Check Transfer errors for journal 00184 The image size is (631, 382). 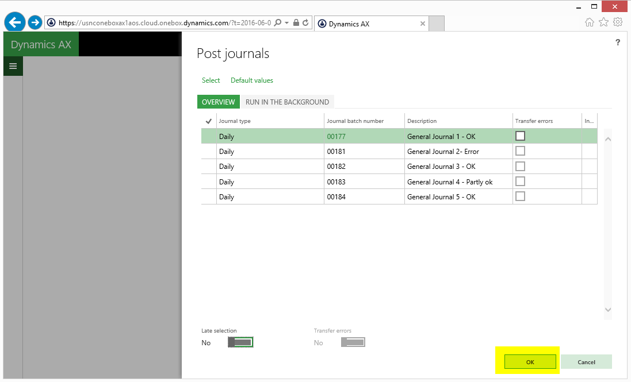click(x=520, y=196)
